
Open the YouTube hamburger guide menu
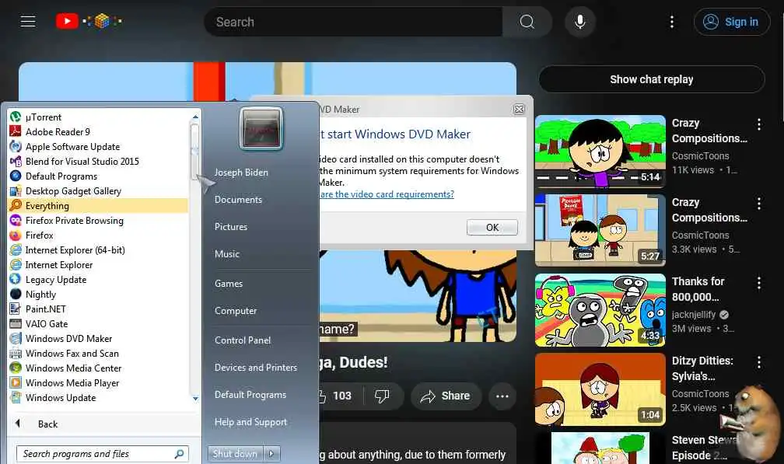click(28, 22)
